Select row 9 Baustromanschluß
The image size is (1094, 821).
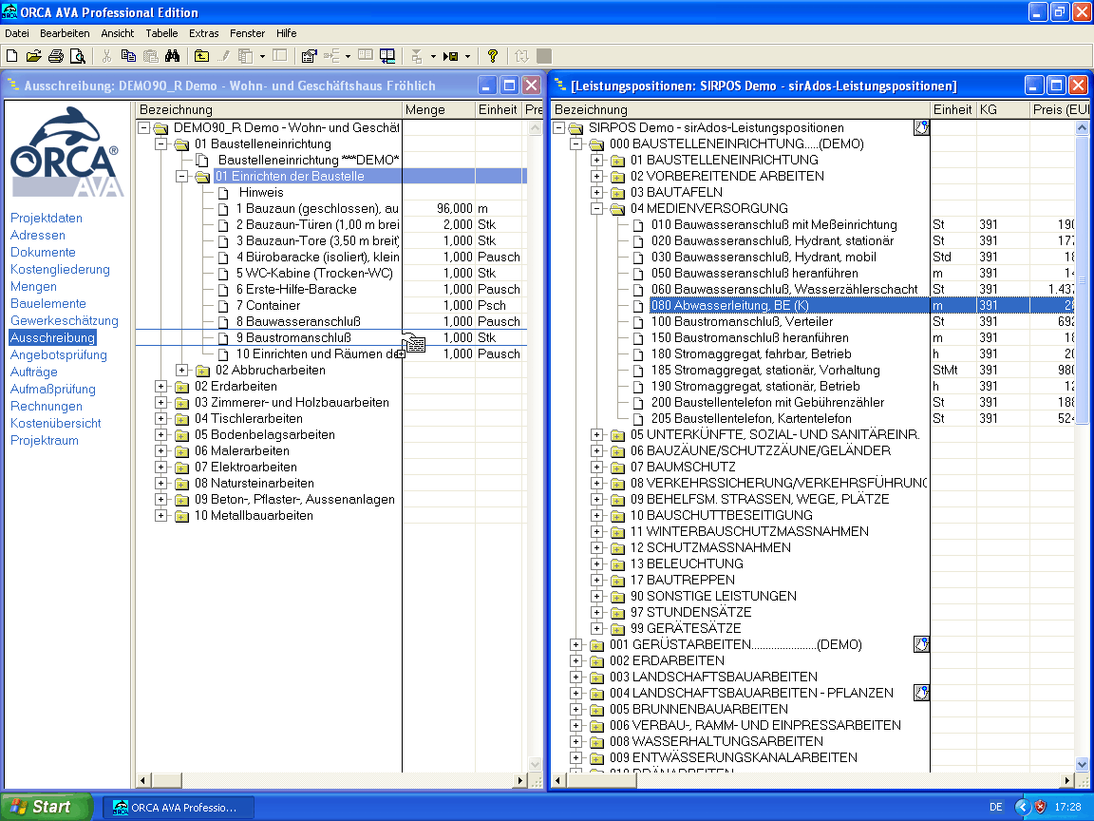click(x=330, y=338)
